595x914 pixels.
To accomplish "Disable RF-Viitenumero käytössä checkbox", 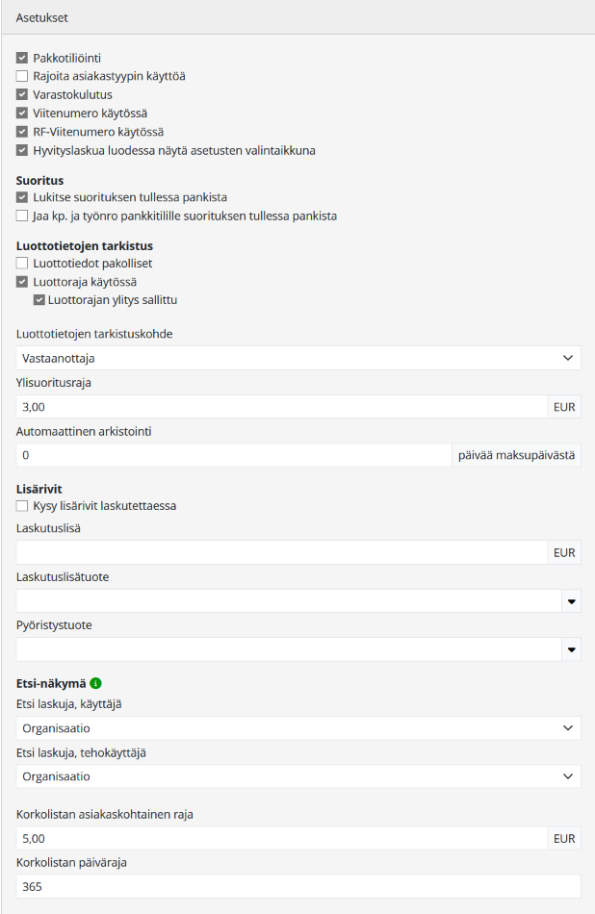I will coord(22,131).
